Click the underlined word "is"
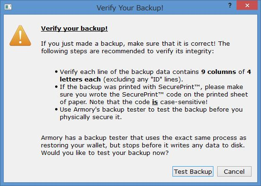This screenshot has width=261, height=186. tap(155, 102)
